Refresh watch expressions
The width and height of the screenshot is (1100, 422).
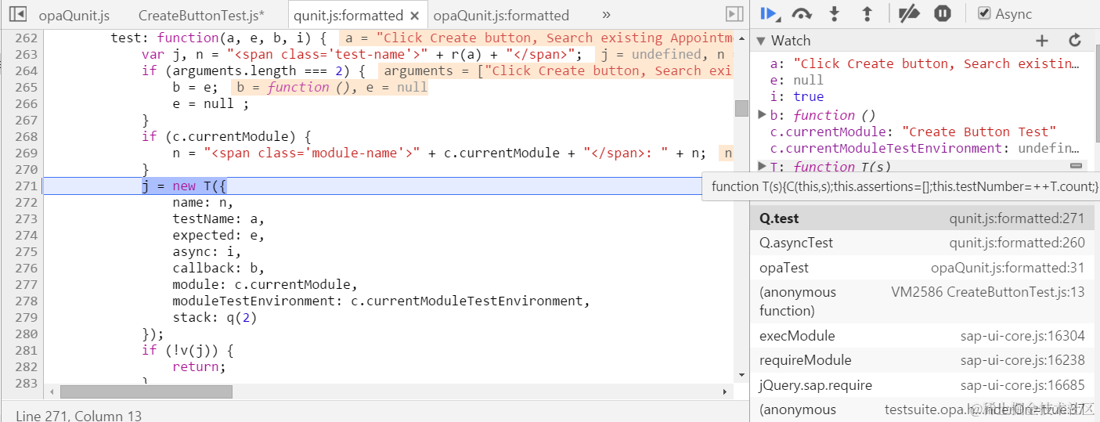(x=1075, y=41)
